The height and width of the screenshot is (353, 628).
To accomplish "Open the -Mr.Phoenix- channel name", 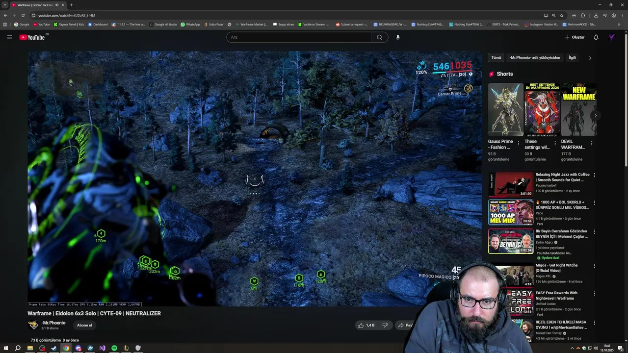I will (54, 323).
